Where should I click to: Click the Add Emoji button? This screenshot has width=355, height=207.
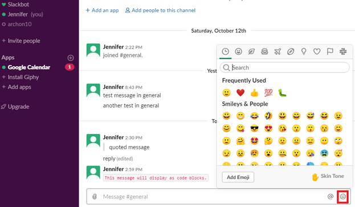238,177
